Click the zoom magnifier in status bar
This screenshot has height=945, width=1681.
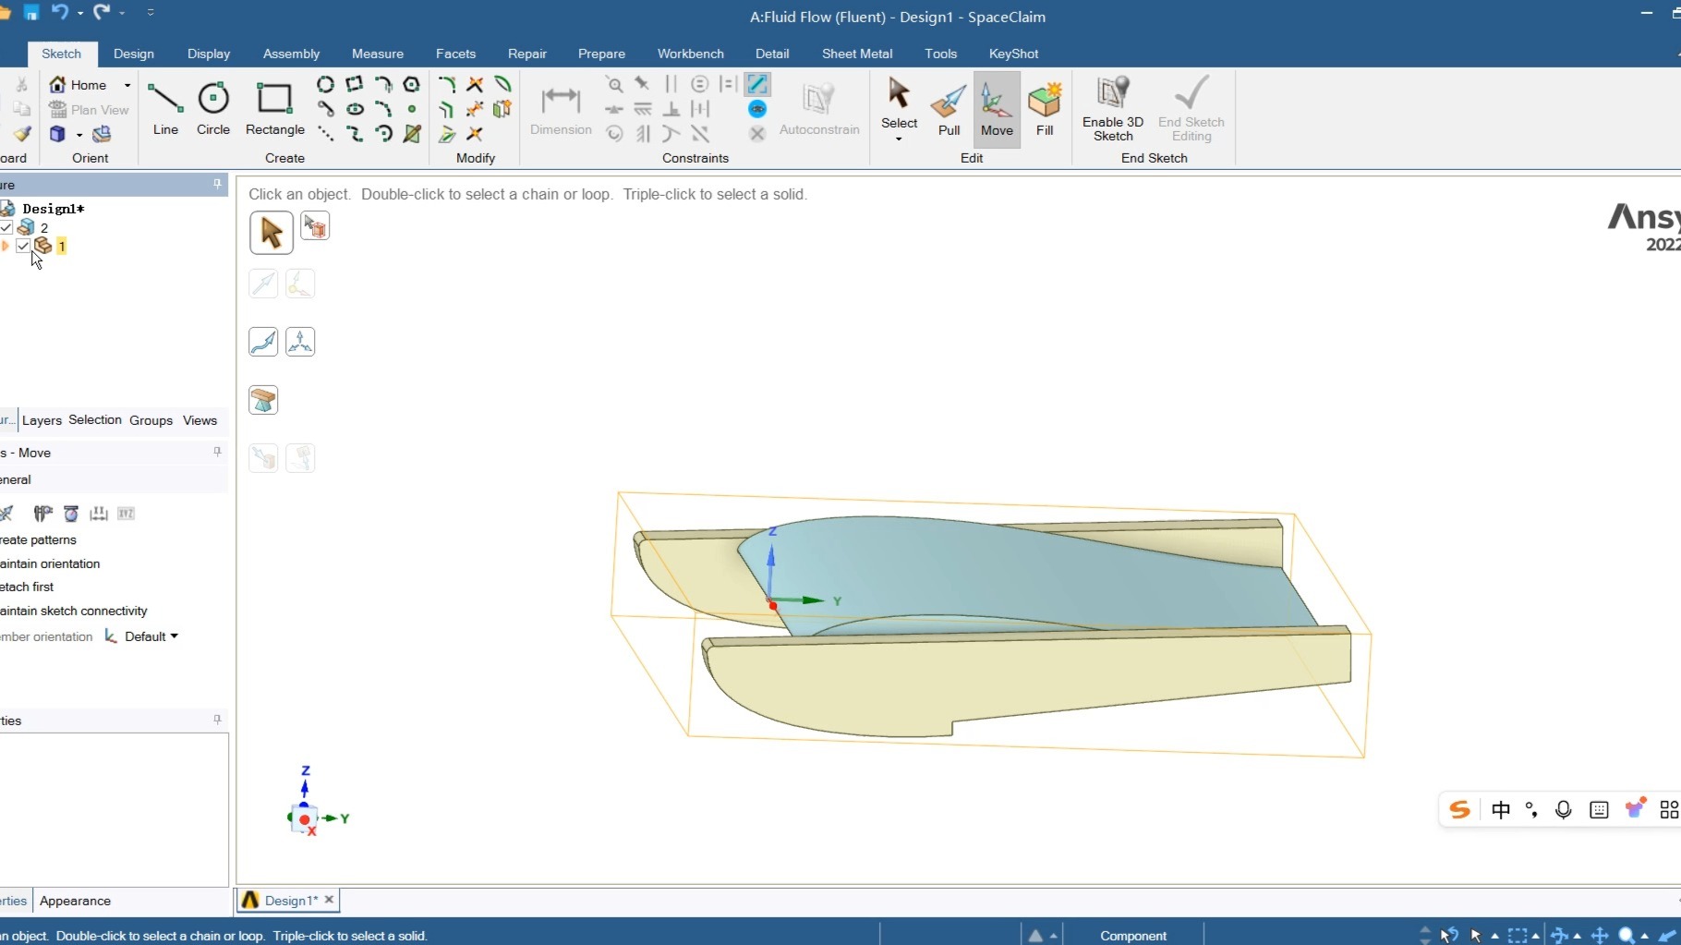point(1627,936)
